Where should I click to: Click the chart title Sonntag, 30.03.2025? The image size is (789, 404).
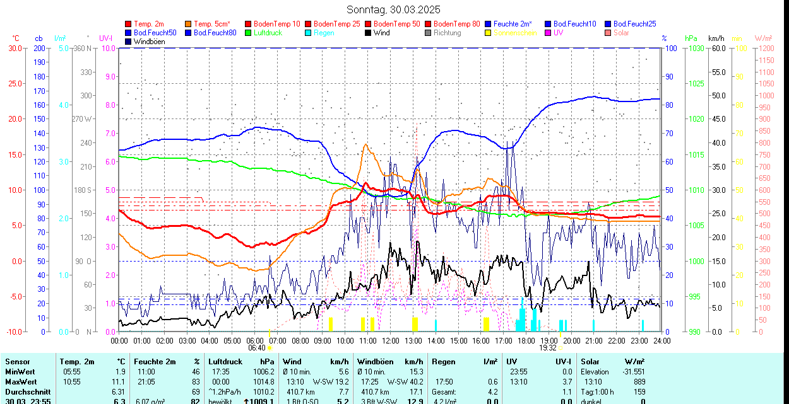[394, 9]
